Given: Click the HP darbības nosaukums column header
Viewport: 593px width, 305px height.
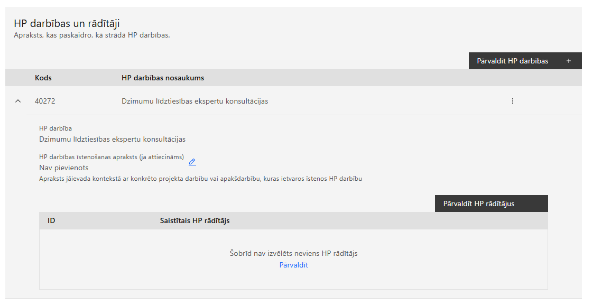Looking at the screenshot, I should click(x=163, y=78).
